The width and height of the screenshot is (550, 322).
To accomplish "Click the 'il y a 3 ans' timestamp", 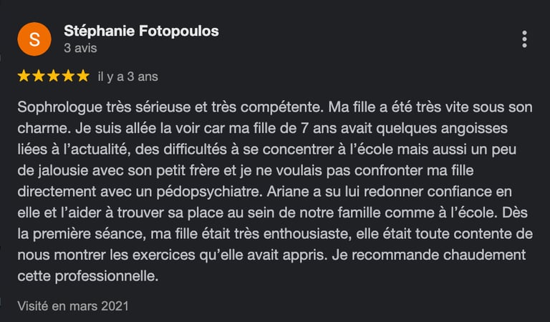I will [128, 77].
